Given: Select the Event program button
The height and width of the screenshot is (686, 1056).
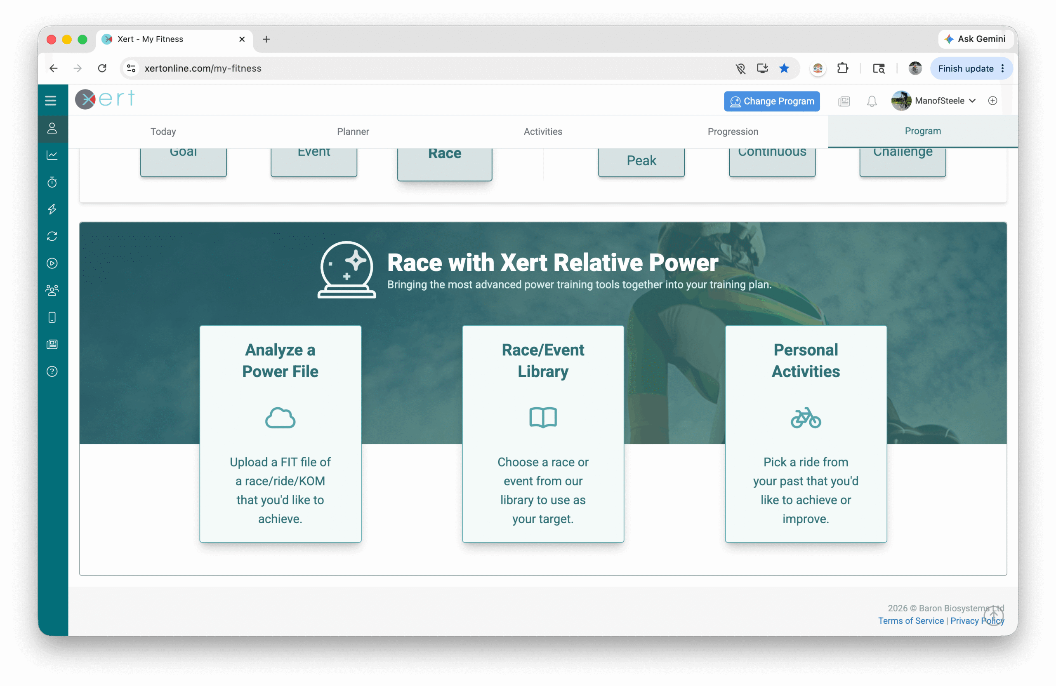Looking at the screenshot, I should click(x=313, y=162).
